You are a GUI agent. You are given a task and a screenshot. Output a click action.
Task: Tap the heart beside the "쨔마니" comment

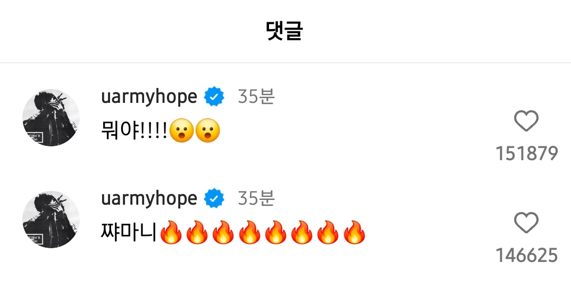pos(526,223)
